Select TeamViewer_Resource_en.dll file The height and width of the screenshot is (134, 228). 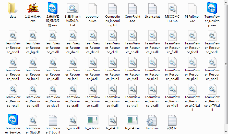132,35
